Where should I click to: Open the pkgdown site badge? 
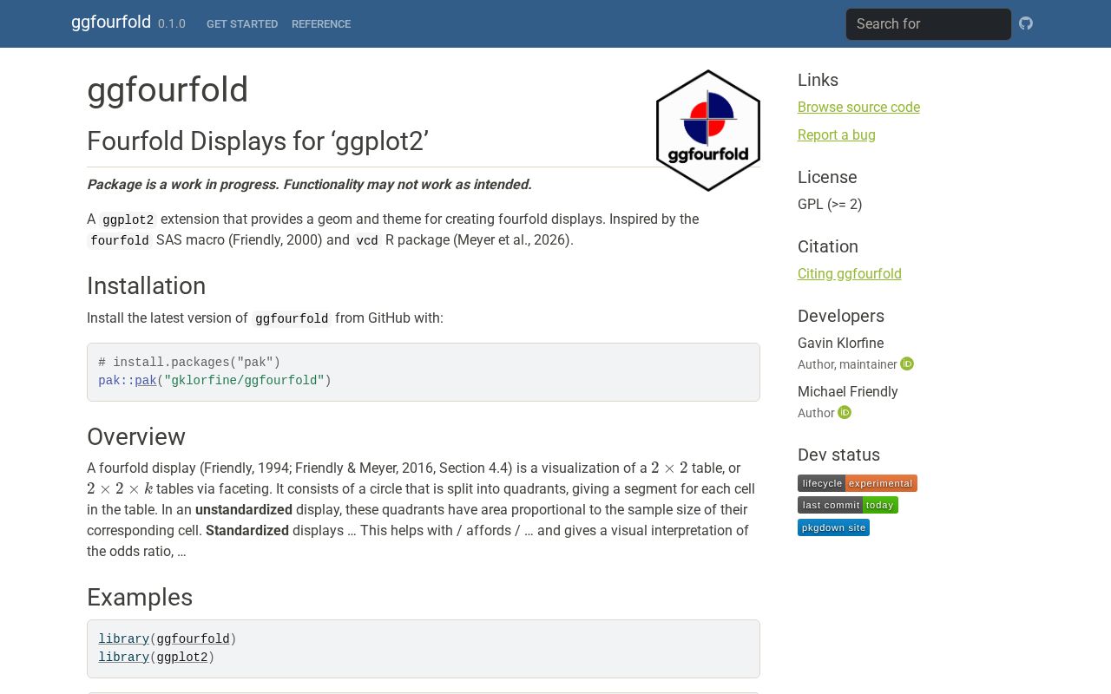click(x=833, y=527)
